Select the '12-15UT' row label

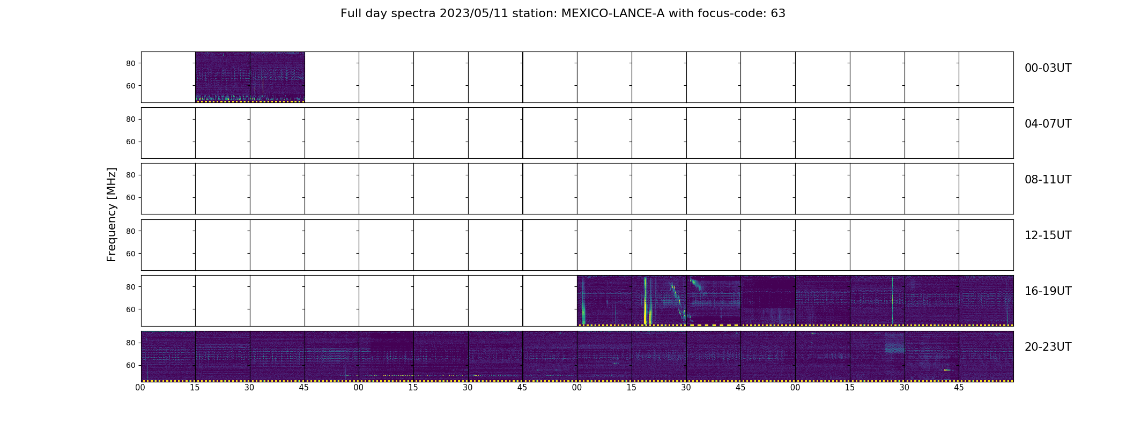pos(1048,235)
